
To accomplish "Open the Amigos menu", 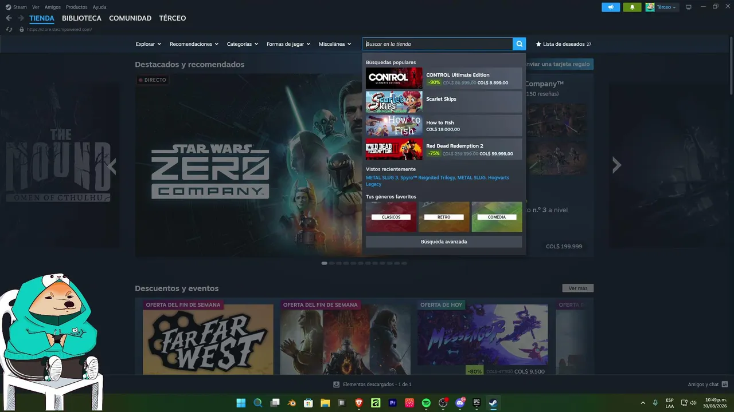I will click(x=53, y=7).
